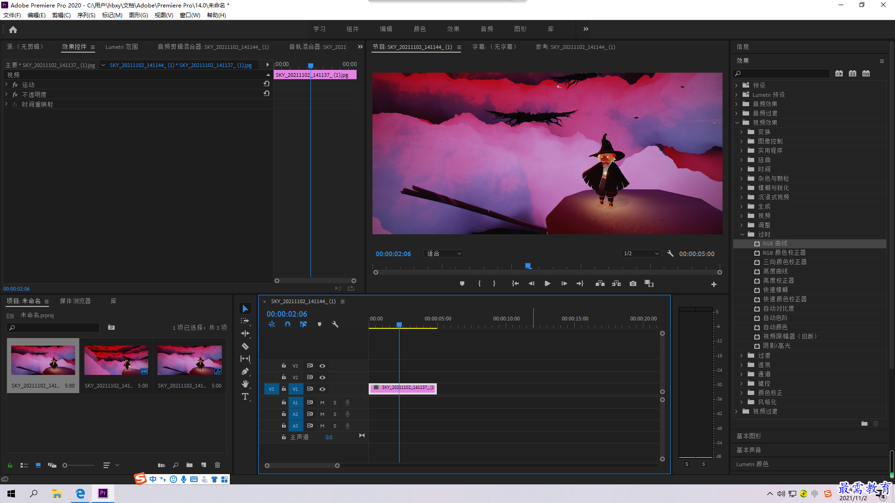Add marker in program monitor
Screen dimensions: 895x503
click(462, 284)
